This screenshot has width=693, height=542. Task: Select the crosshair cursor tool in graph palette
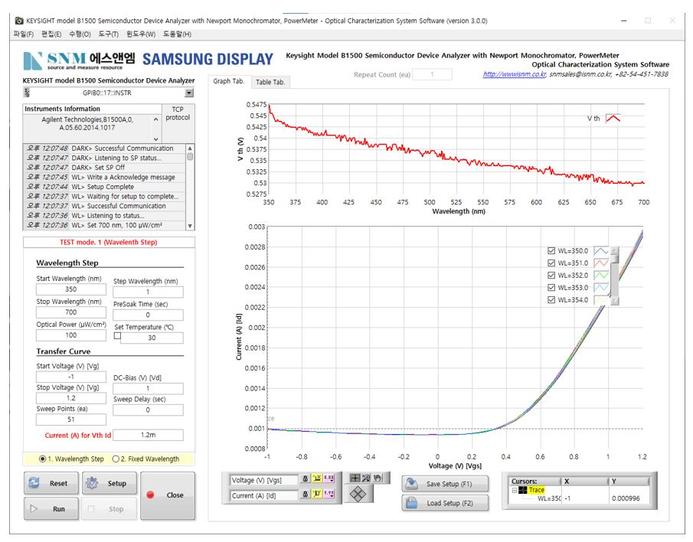[355, 477]
